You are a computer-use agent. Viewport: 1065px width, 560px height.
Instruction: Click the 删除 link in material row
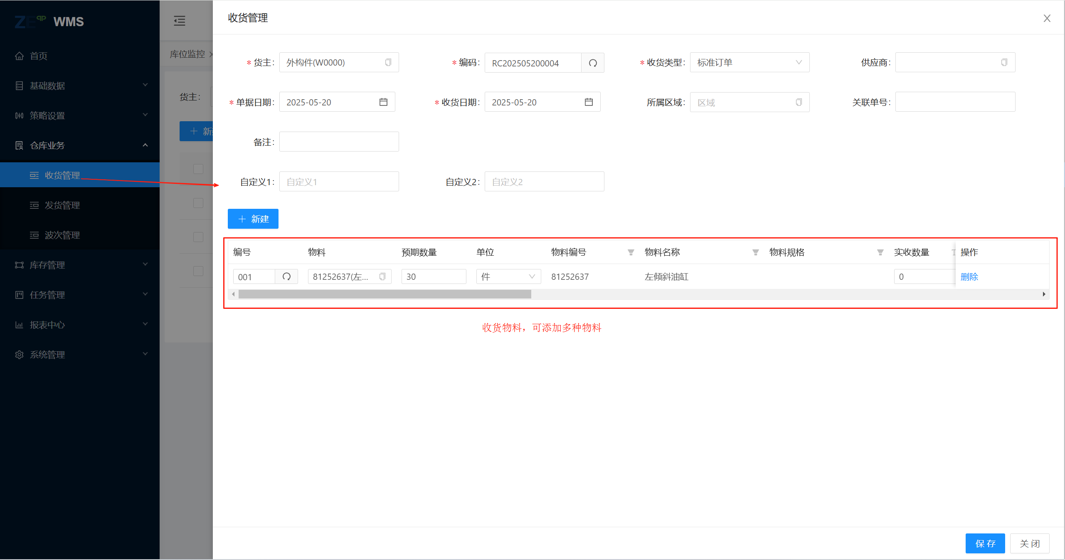click(969, 276)
